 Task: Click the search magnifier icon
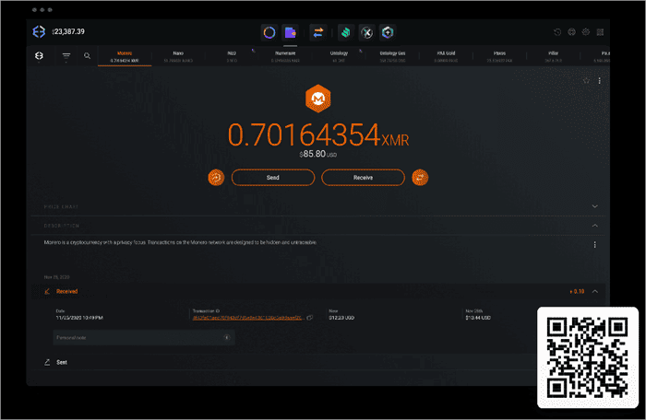pyautogui.click(x=88, y=56)
